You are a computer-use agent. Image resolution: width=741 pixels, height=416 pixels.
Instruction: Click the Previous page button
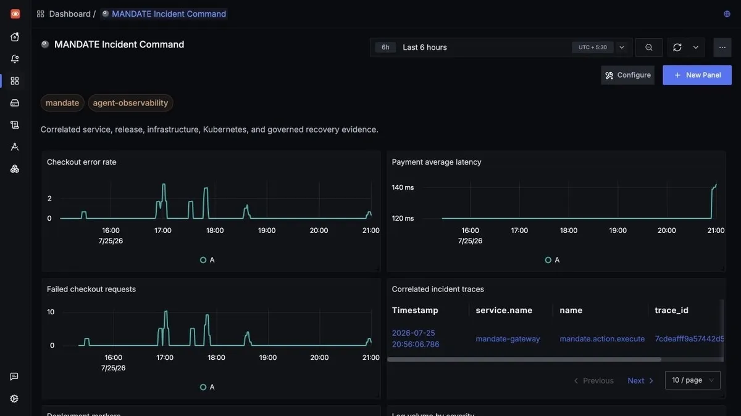593,381
